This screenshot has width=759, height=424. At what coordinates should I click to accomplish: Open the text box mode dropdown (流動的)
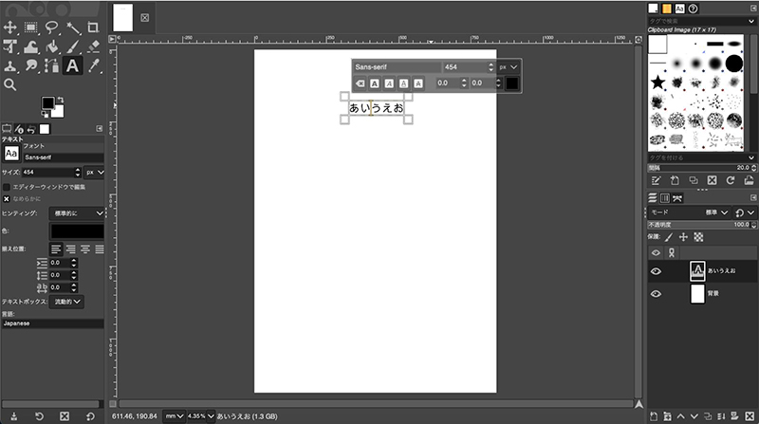tap(66, 302)
